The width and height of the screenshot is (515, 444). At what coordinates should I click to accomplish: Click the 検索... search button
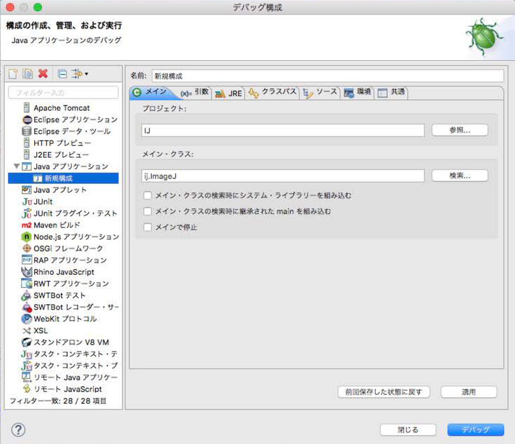pos(460,176)
